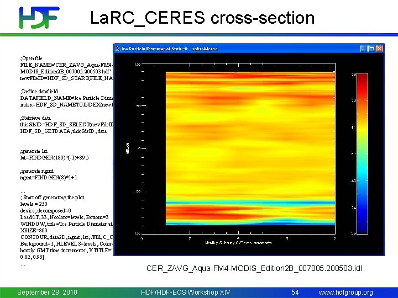398x298 pixels.
Task: Close the Ice Particle Diameter plot window
Action: coord(379,49)
